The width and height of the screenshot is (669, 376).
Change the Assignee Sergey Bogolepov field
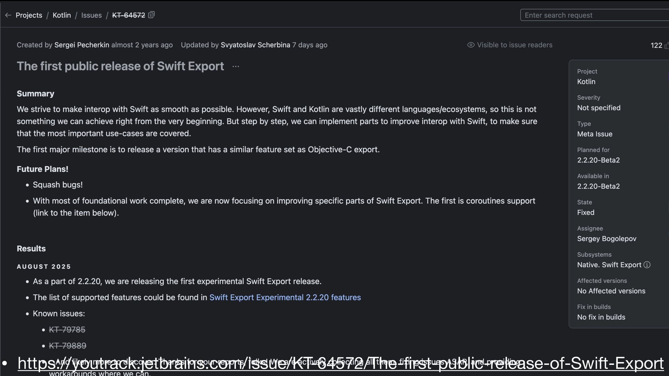[607, 238]
